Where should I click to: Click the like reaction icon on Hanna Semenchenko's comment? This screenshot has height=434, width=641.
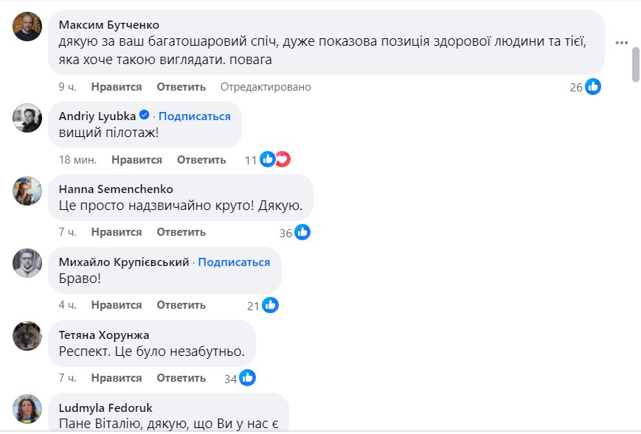coord(302,232)
